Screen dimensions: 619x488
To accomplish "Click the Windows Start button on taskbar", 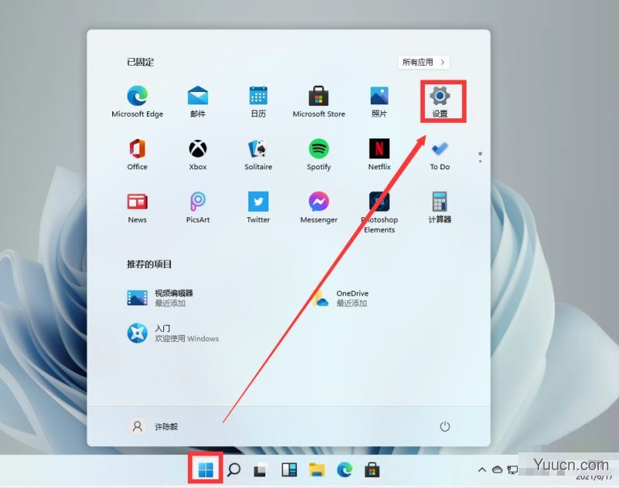I will 206,469.
